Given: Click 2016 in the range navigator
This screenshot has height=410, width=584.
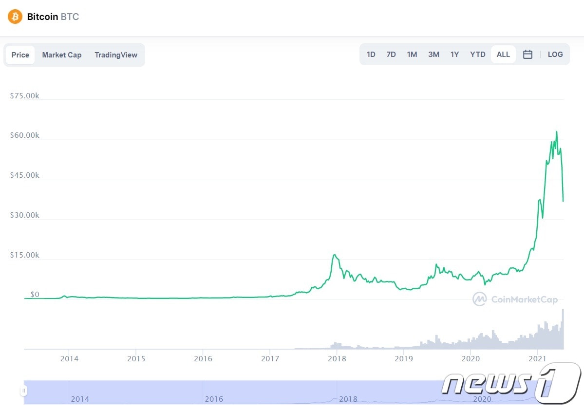Looking at the screenshot, I should click(214, 399).
